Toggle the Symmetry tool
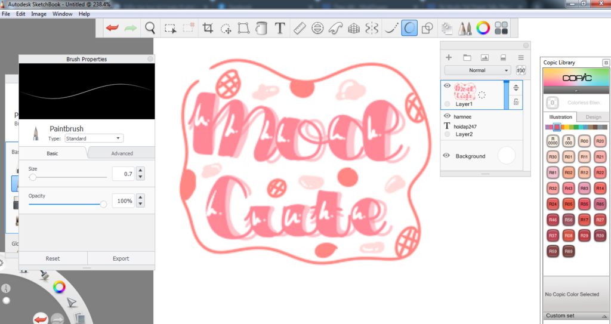 click(372, 28)
